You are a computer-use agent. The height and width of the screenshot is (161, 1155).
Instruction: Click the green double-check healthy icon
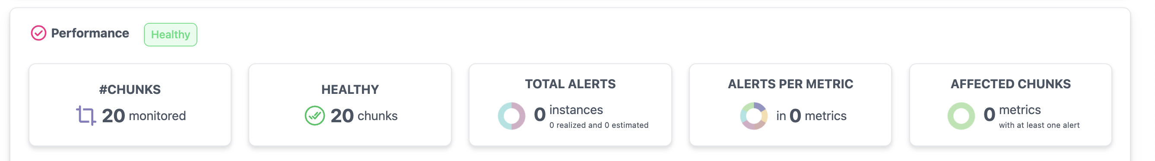(x=315, y=116)
